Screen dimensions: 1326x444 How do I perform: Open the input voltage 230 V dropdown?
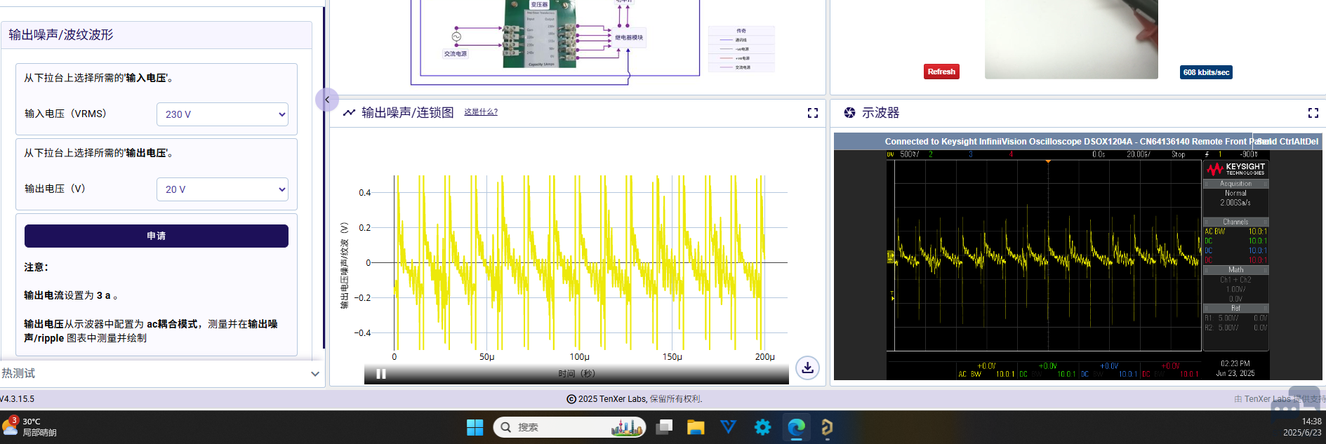tap(223, 114)
